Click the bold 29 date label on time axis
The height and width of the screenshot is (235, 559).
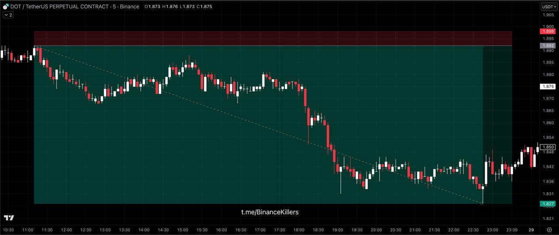531,230
